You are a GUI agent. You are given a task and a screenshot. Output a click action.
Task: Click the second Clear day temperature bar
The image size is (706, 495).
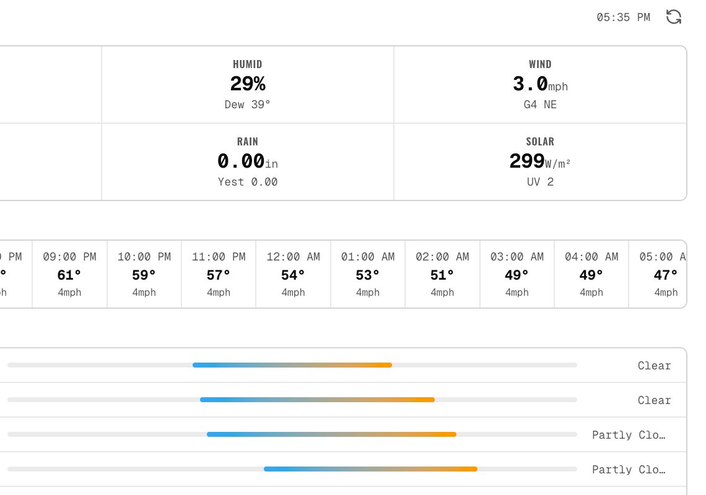pyautogui.click(x=318, y=400)
